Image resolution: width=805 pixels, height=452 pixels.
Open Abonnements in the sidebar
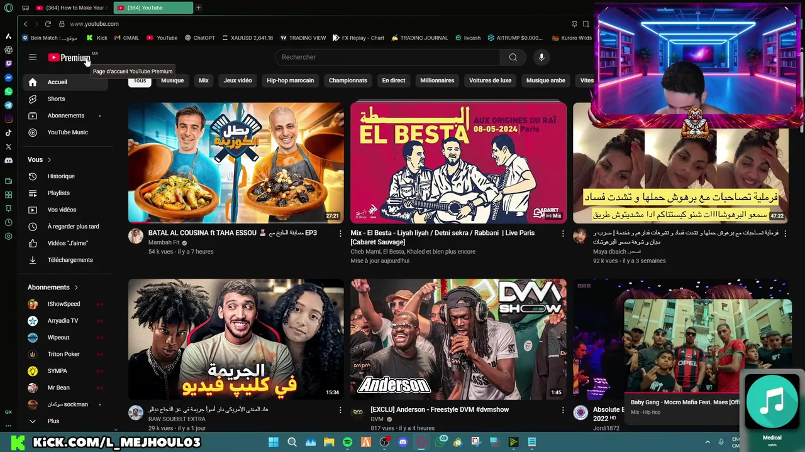pos(65,116)
